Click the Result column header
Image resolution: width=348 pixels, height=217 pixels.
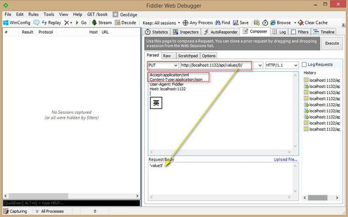pos(27,32)
